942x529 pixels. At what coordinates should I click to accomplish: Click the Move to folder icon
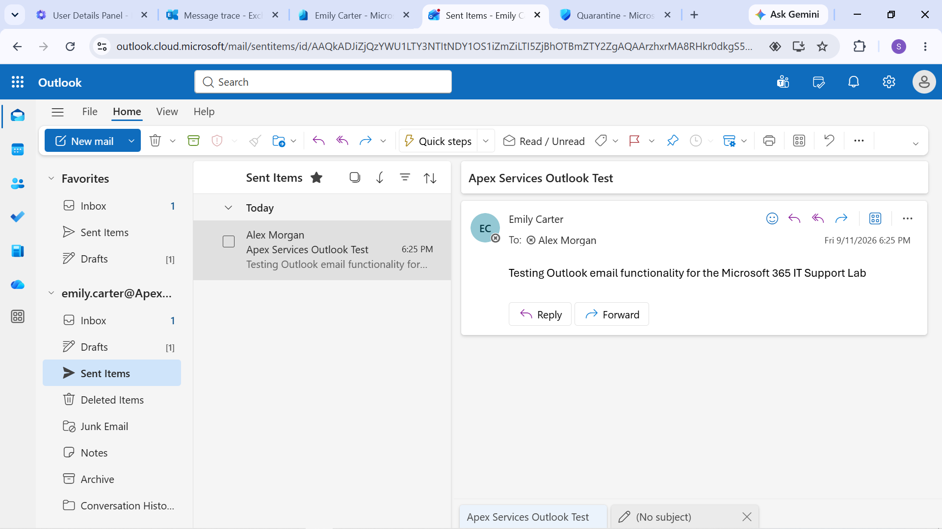click(x=278, y=141)
